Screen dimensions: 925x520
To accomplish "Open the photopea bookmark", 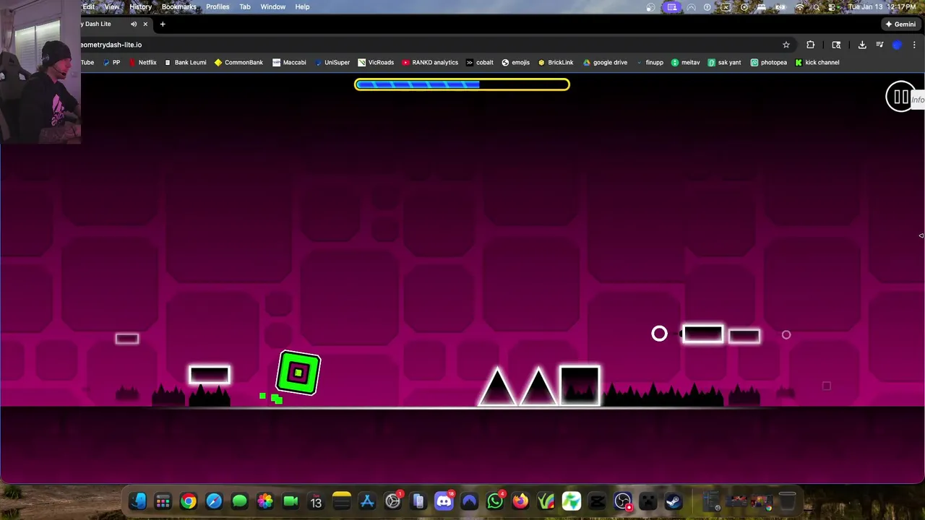I will click(768, 62).
